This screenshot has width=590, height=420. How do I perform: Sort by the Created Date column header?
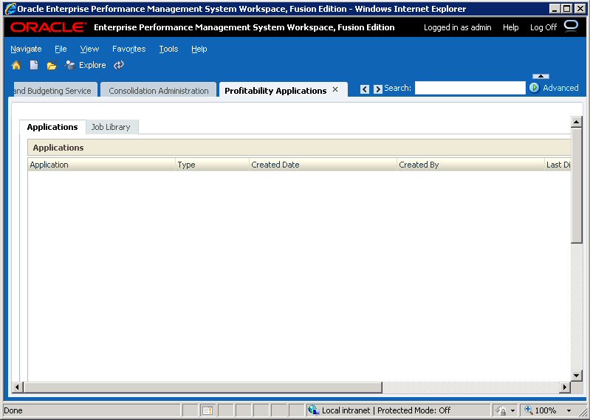tap(323, 165)
